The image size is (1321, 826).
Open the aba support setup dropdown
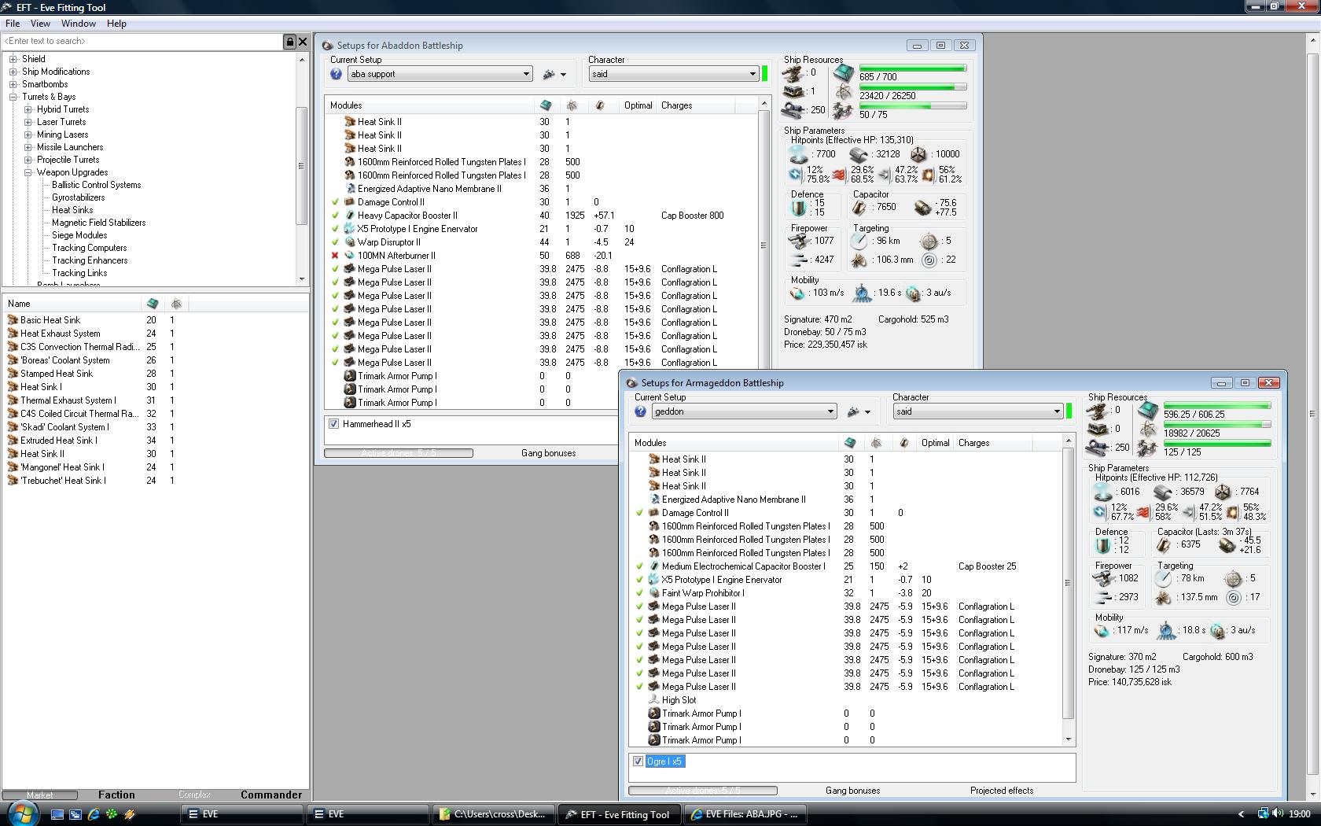coord(526,74)
